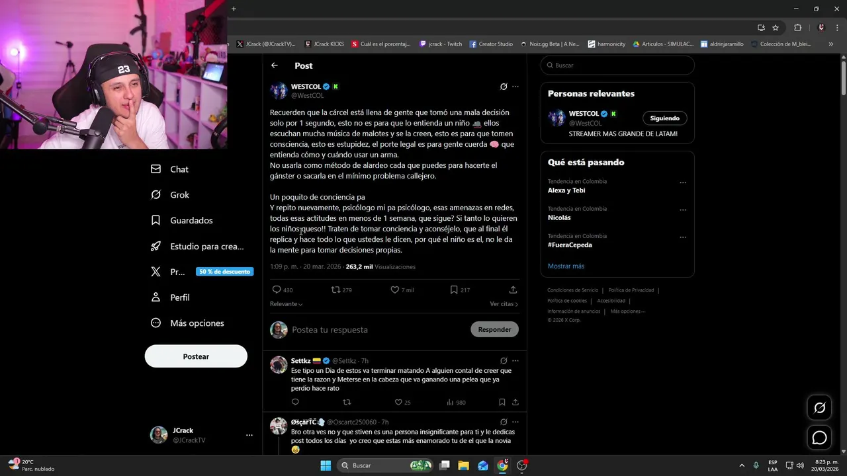Toggle the Siguiendo button for WESTCOL
This screenshot has height=476, width=847.
click(x=664, y=118)
